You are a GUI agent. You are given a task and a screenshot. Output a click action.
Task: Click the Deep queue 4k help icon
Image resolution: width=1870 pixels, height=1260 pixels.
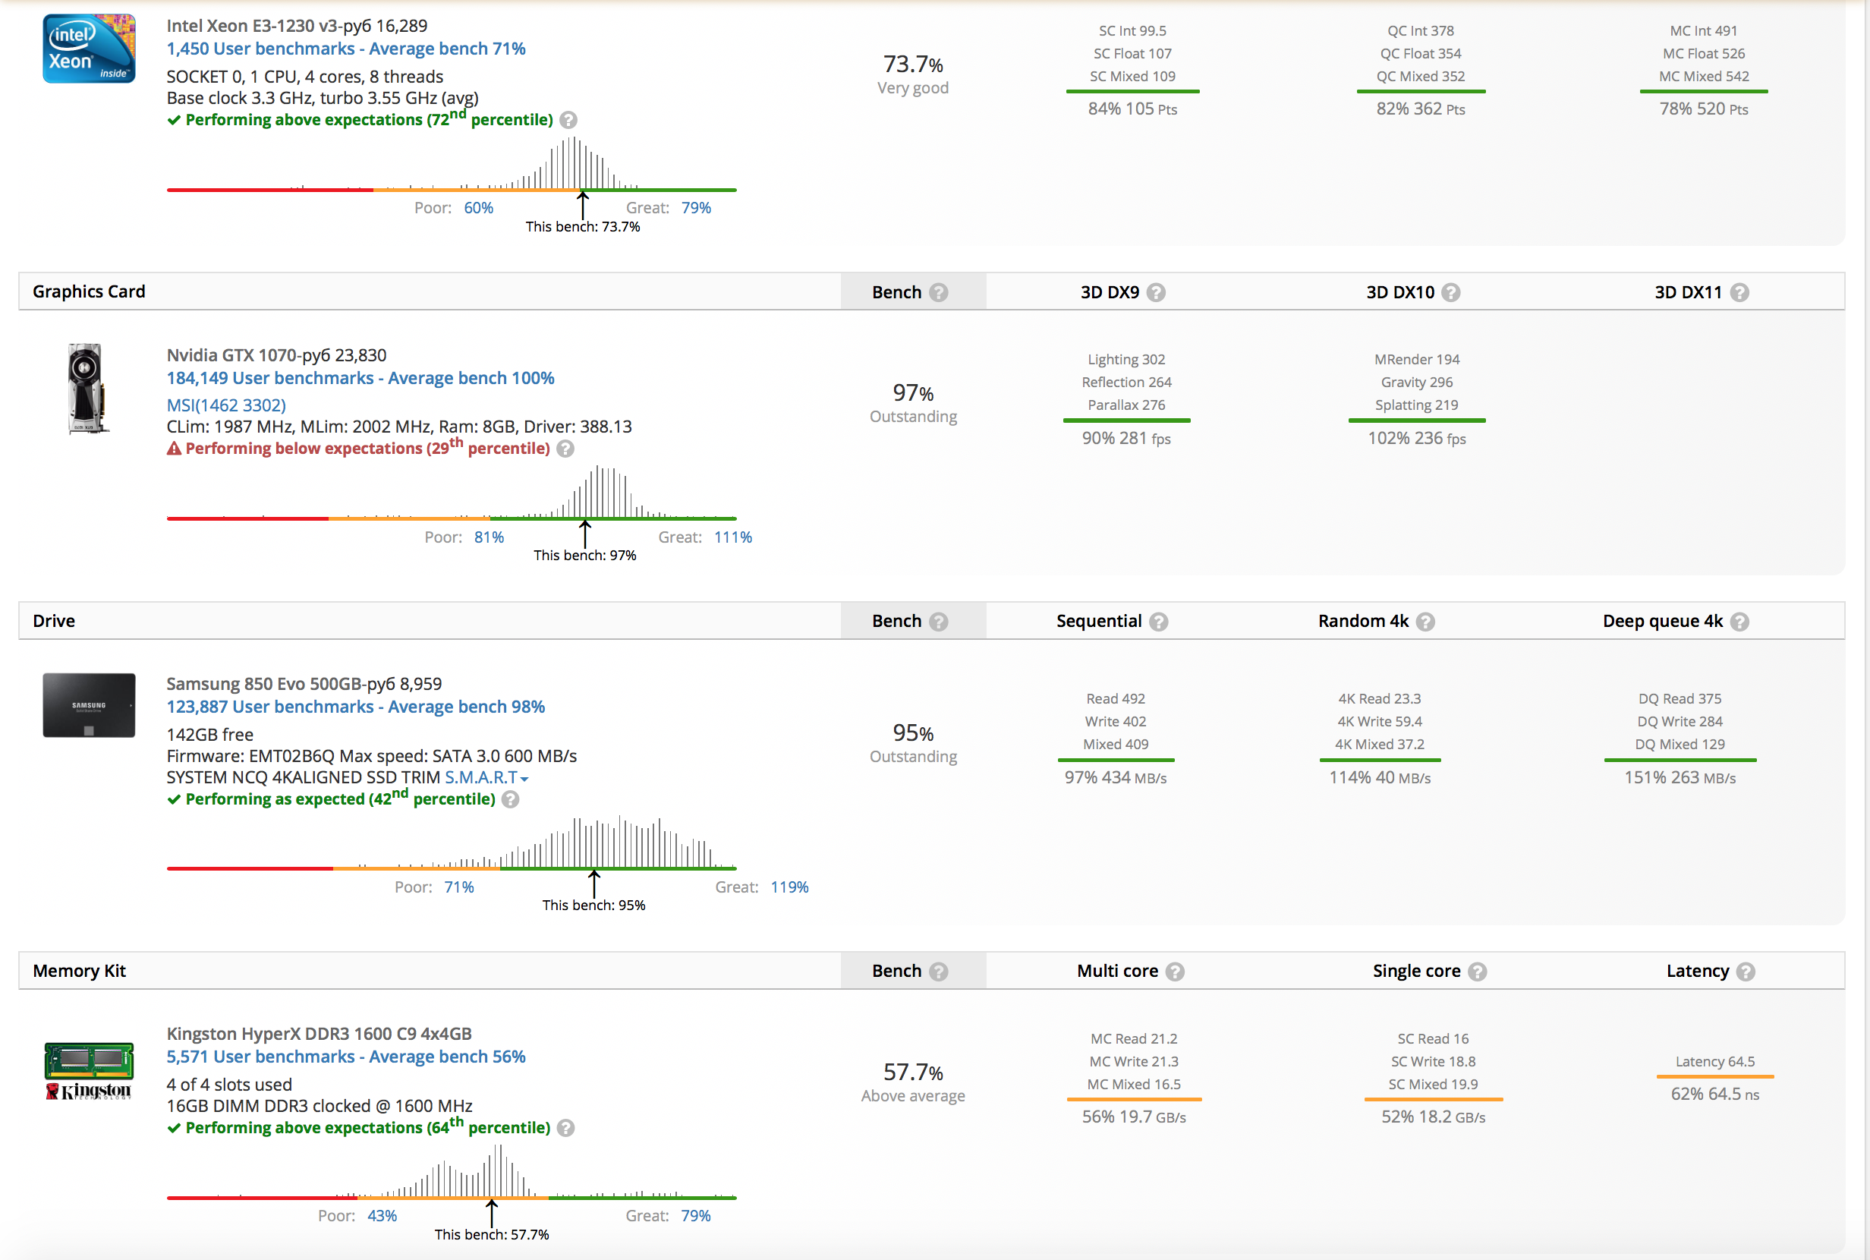pos(1740,622)
